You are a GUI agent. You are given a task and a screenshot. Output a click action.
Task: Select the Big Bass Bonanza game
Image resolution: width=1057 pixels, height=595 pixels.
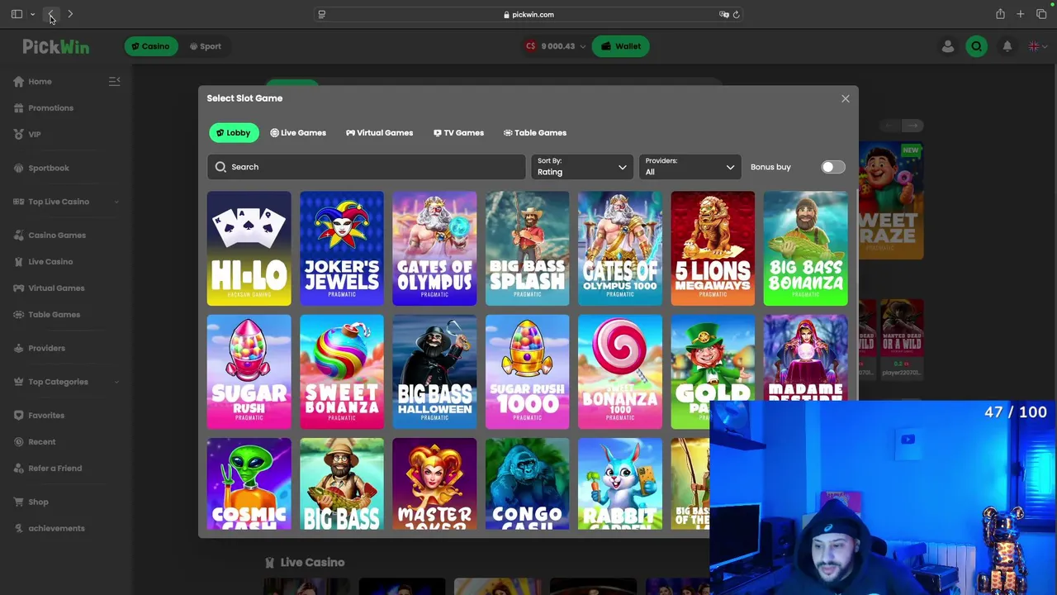pyautogui.click(x=805, y=249)
